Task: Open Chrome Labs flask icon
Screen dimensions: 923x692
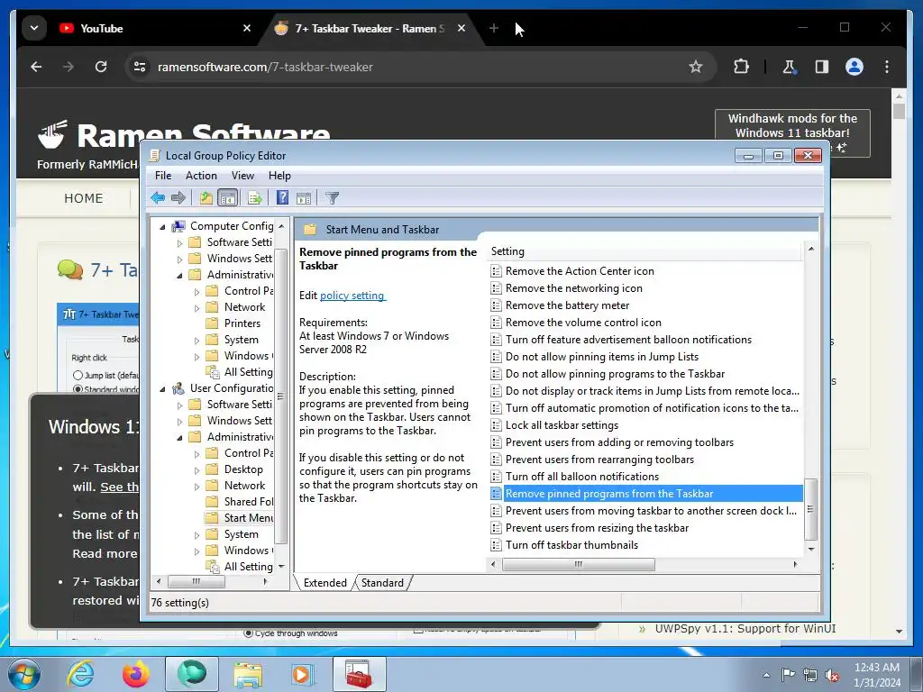Action: (789, 67)
